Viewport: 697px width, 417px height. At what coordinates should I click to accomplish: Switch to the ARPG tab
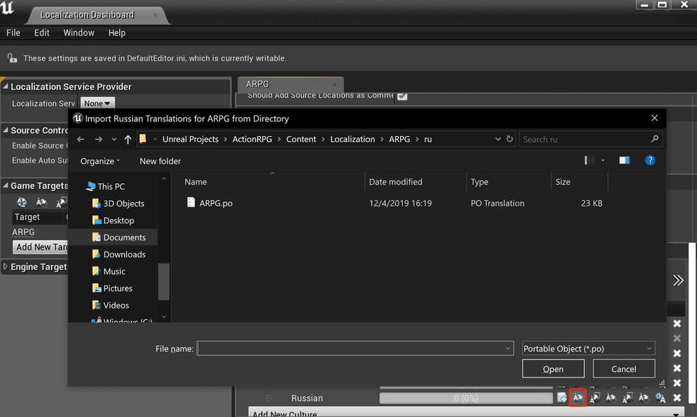[x=258, y=84]
